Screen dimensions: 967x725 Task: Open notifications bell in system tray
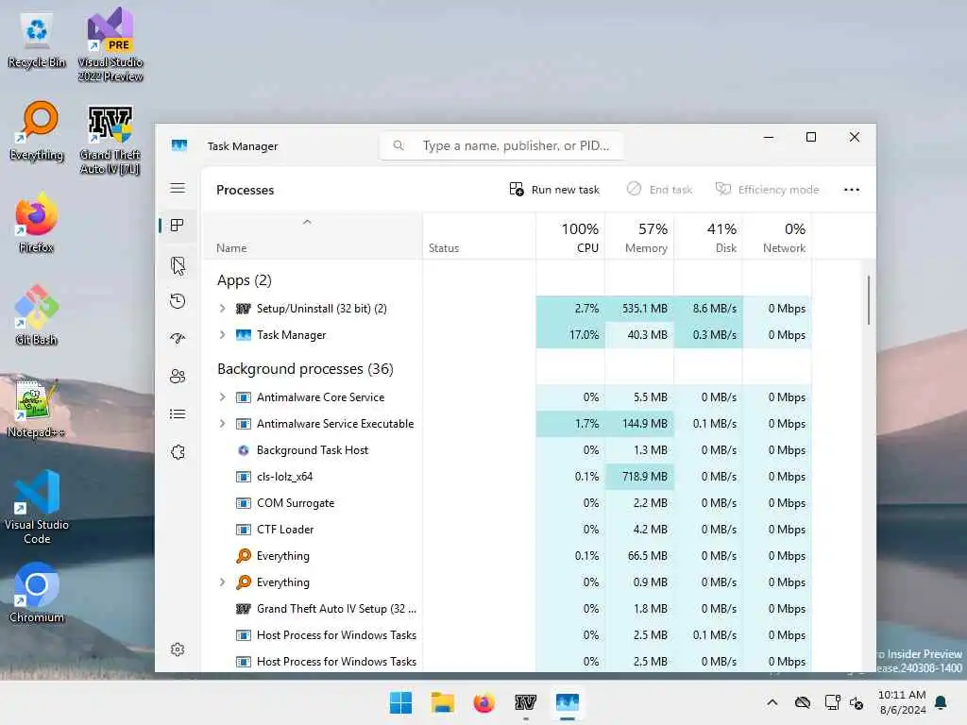click(x=942, y=702)
